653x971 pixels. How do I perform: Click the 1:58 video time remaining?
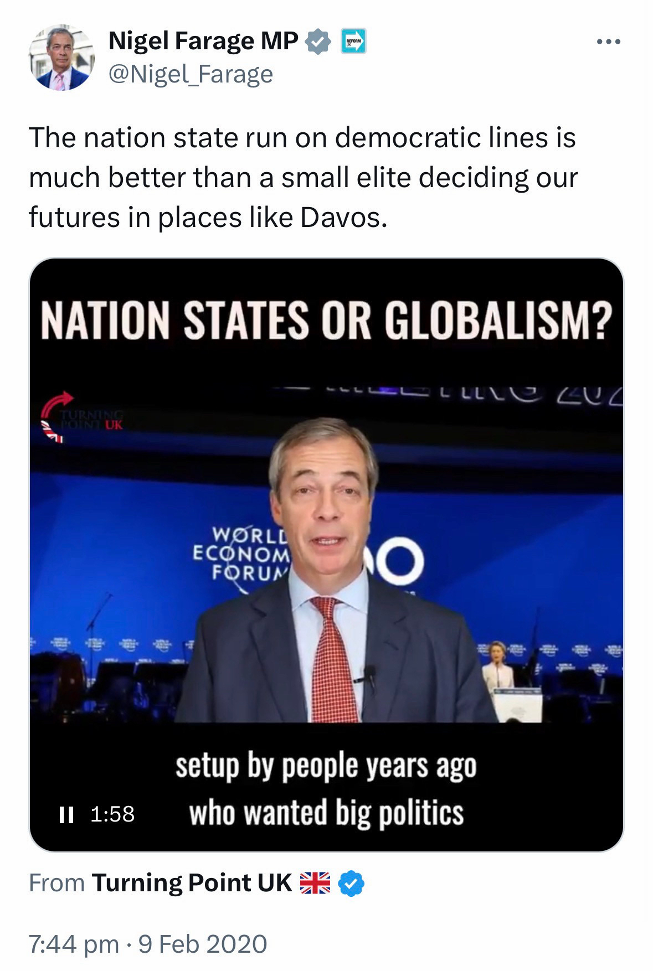point(112,814)
